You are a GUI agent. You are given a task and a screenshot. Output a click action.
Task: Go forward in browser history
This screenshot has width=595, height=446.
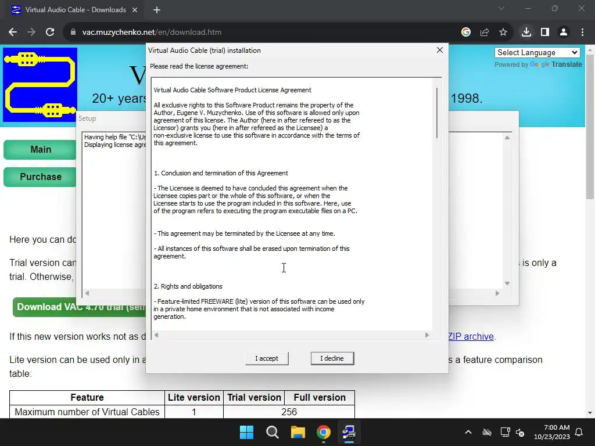pyautogui.click(x=31, y=33)
